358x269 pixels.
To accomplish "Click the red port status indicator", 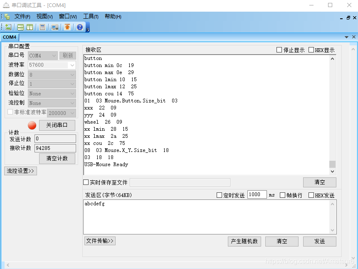I will pos(32,125).
